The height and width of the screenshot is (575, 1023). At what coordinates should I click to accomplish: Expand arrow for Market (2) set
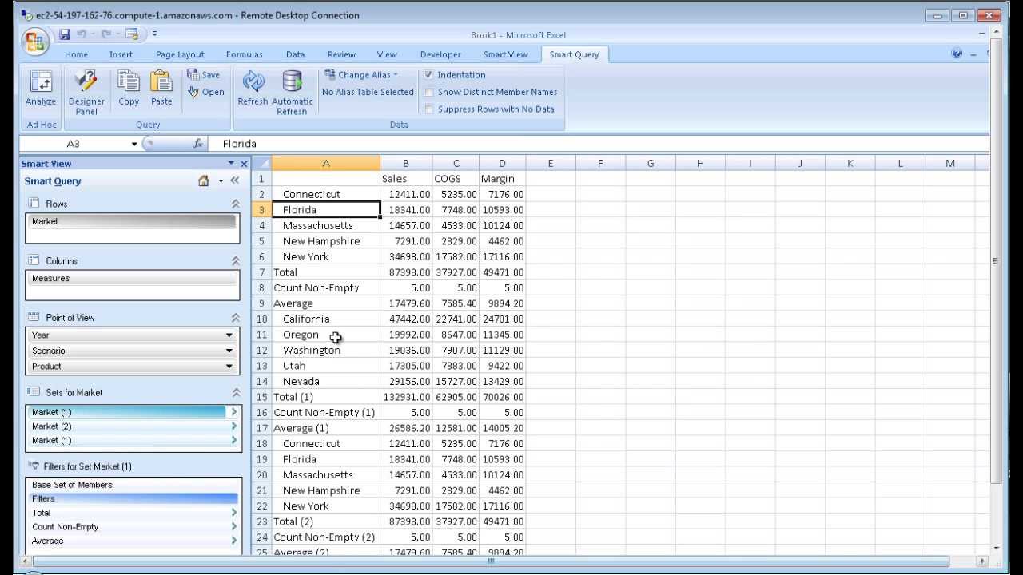click(x=233, y=426)
